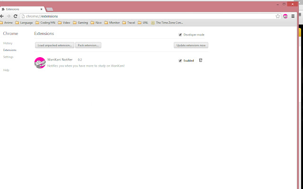Click Load unpacked extension button
This screenshot has width=303, height=189.
click(x=55, y=45)
